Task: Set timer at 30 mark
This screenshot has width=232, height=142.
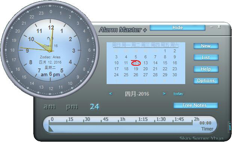Action: coord(87,119)
